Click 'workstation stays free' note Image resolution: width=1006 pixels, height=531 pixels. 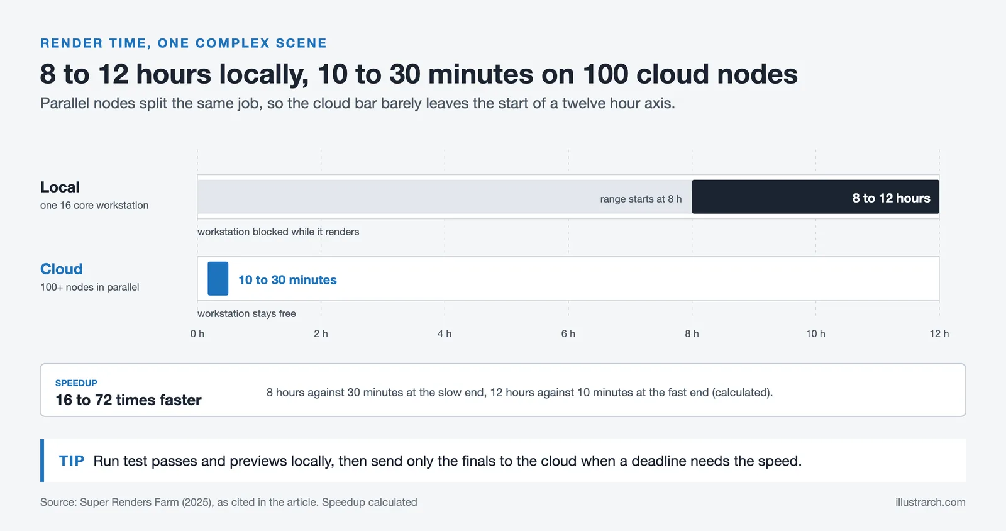pyautogui.click(x=246, y=313)
